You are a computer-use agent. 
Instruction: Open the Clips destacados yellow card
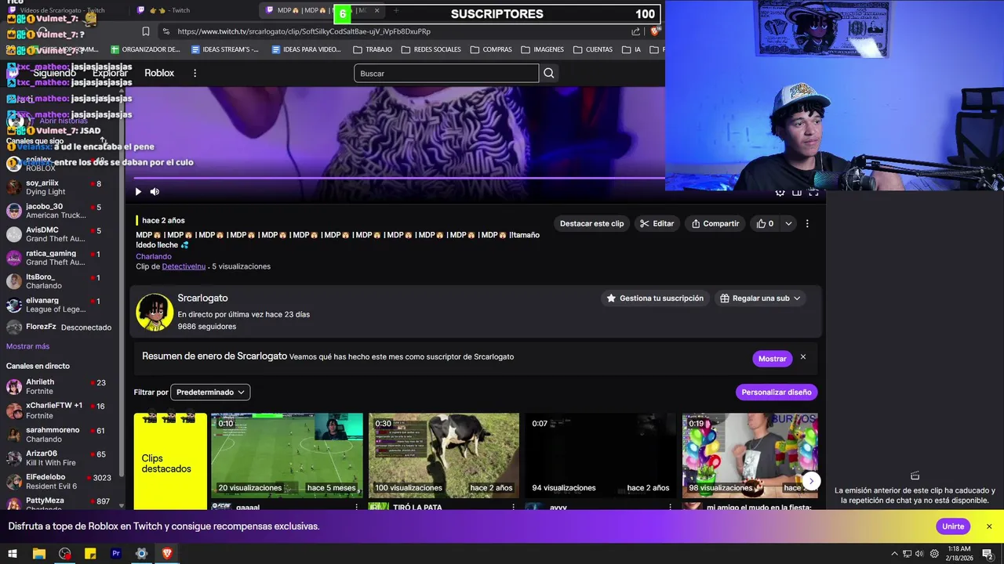170,461
